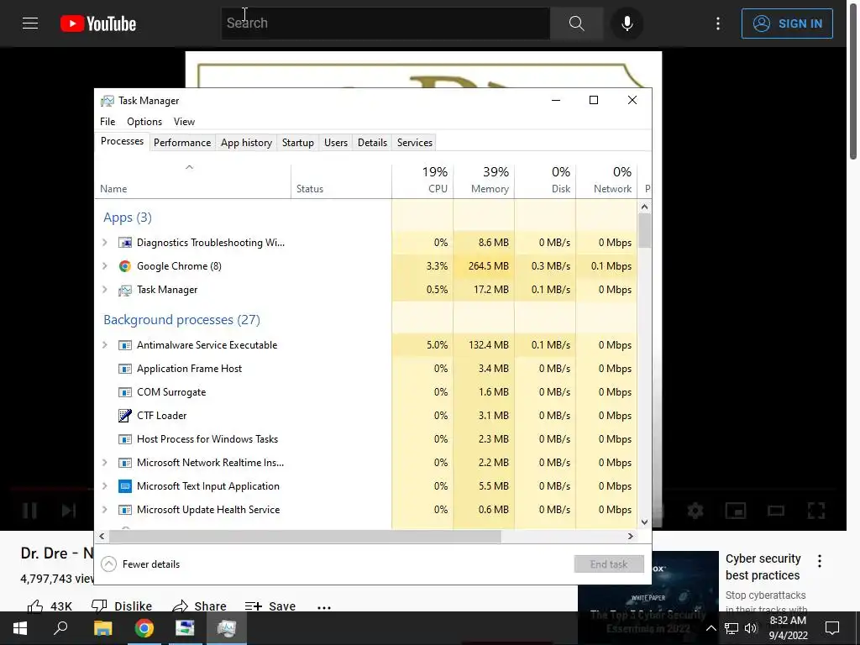Open the YouTube hamburger guide menu
The height and width of the screenshot is (645, 860).
coord(30,23)
